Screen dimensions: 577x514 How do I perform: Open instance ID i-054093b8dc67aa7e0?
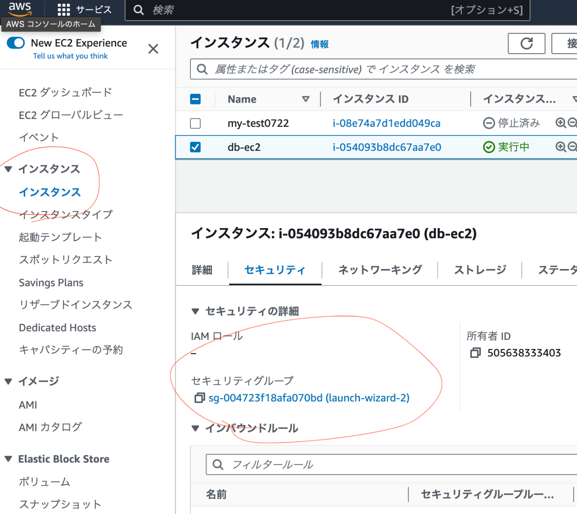coord(387,147)
